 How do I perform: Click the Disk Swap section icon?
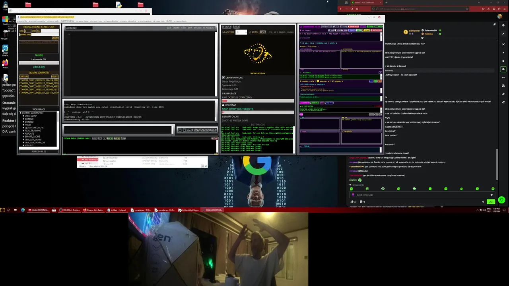point(223,105)
